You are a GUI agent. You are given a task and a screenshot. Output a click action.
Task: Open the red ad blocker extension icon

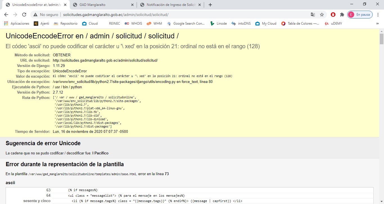[333, 15]
